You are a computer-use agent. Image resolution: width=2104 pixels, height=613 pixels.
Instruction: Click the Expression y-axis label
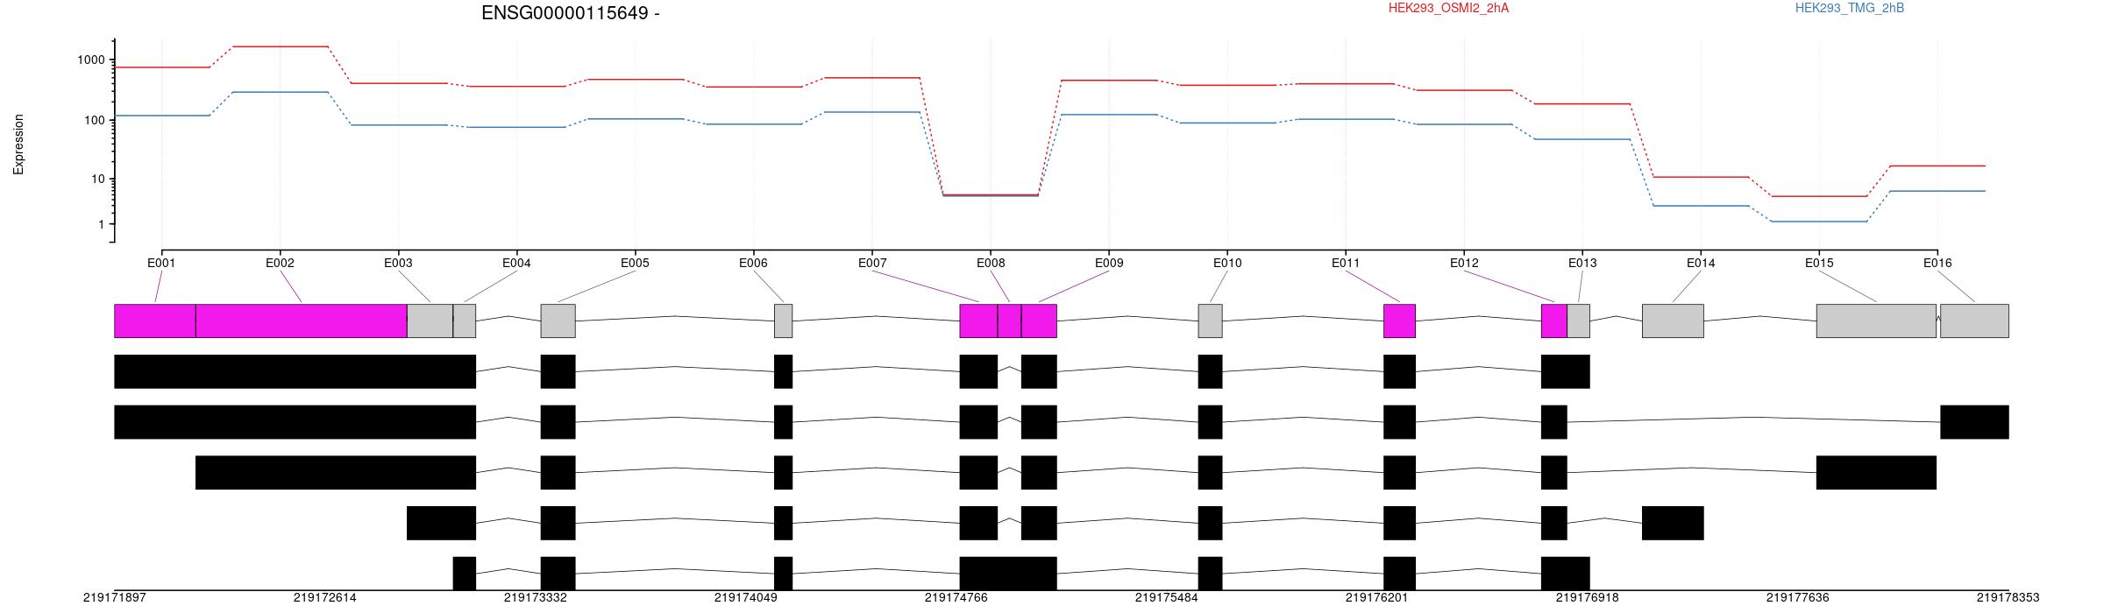(x=18, y=144)
